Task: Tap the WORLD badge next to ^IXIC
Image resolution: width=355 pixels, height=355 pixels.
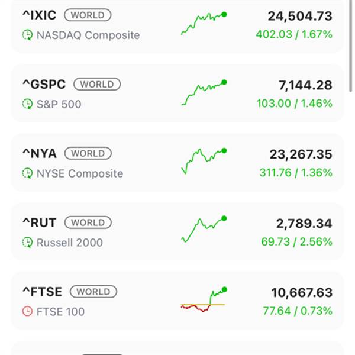Action: click(x=88, y=15)
